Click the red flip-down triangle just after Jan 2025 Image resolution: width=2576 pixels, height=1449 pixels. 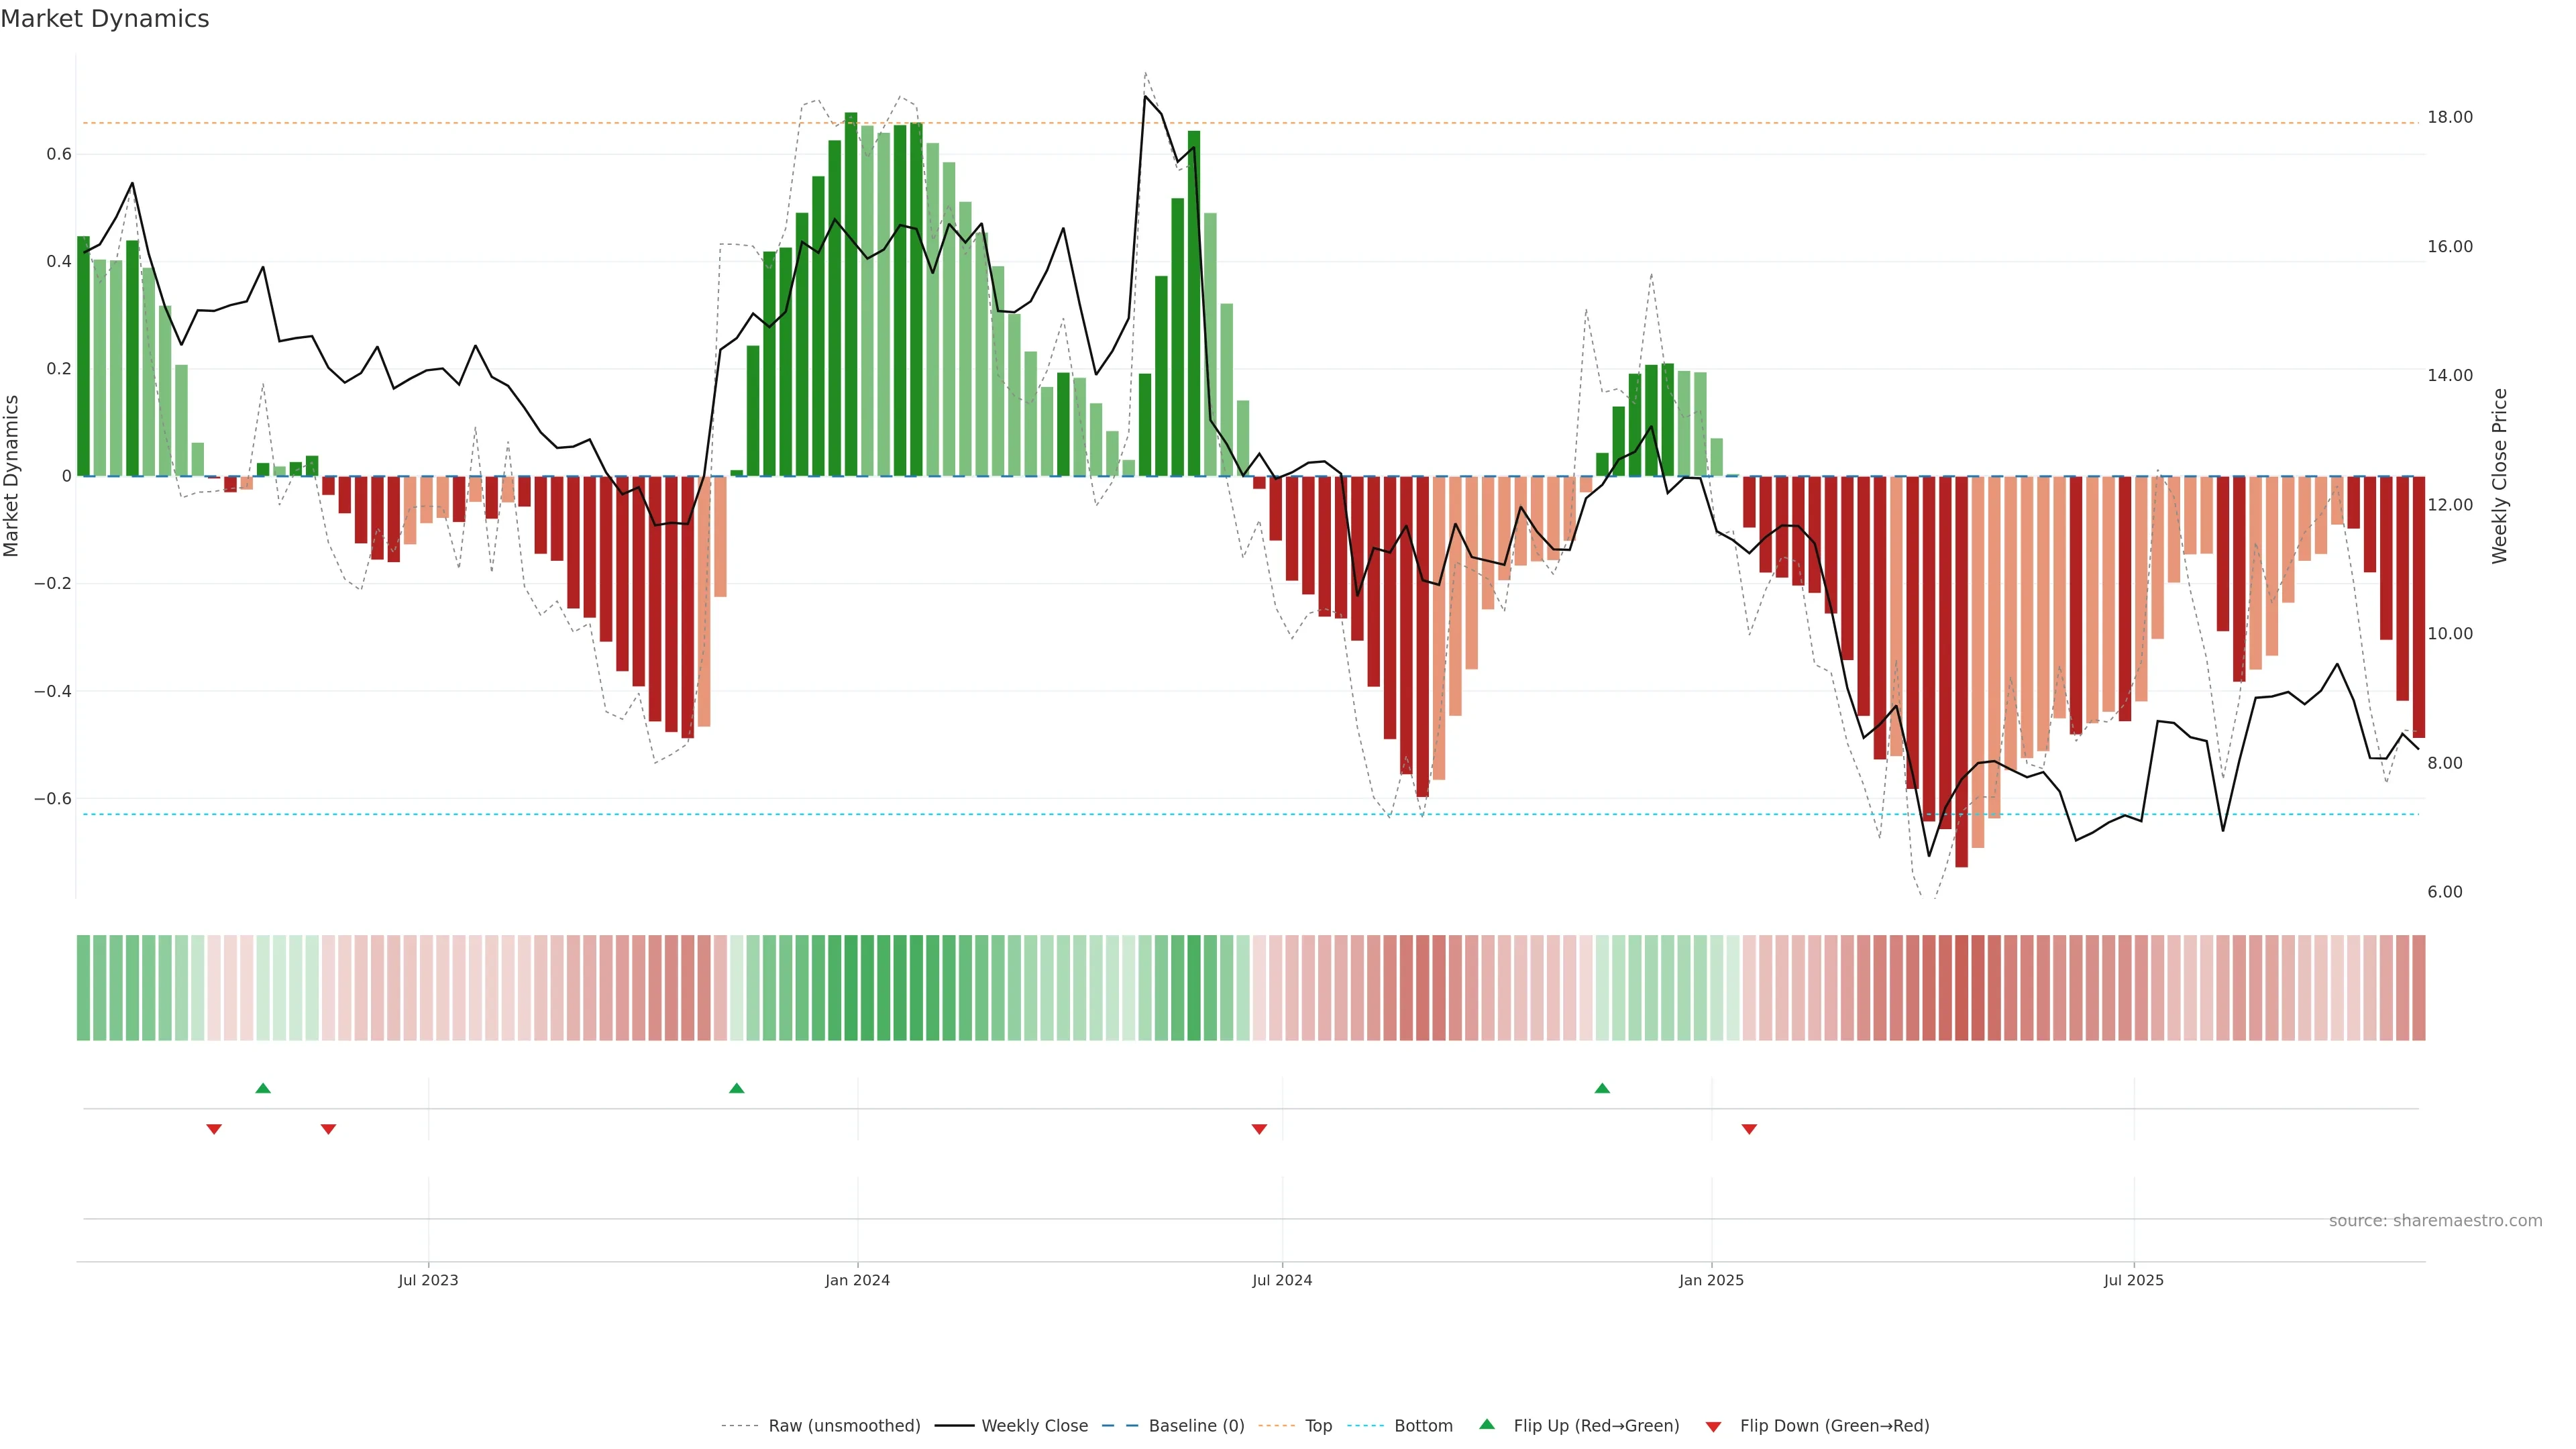1749,1129
